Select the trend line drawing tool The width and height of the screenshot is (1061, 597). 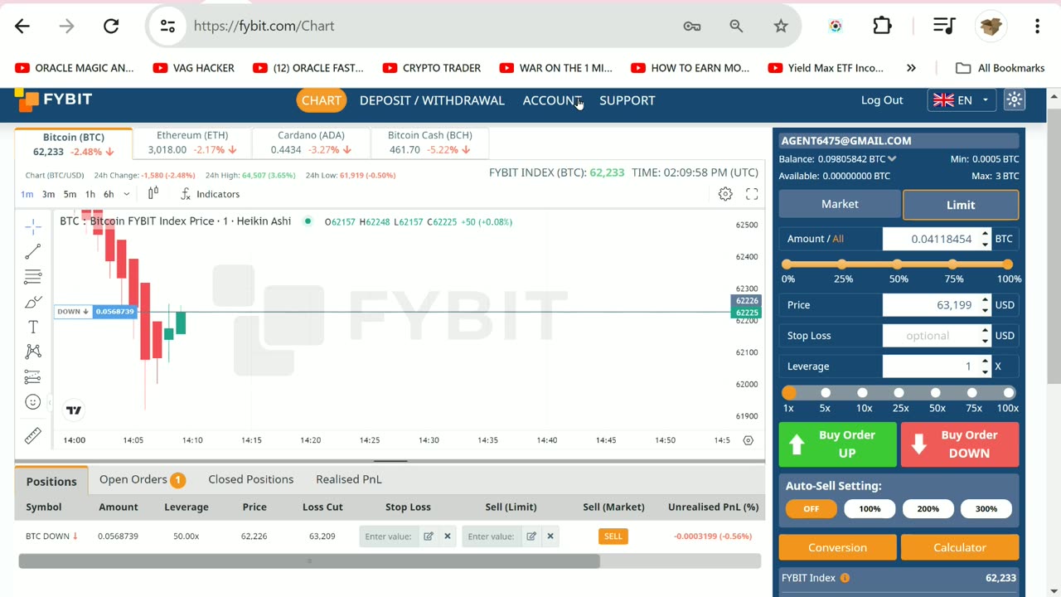[32, 251]
